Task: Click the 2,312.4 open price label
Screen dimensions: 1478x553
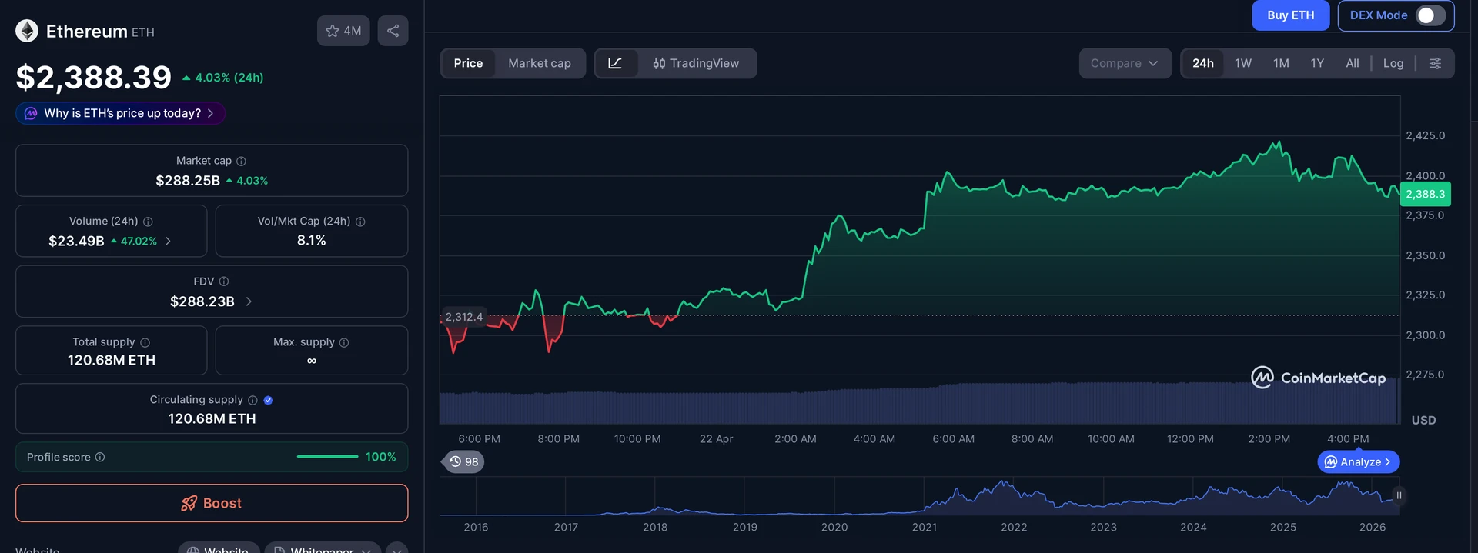Action: (463, 317)
